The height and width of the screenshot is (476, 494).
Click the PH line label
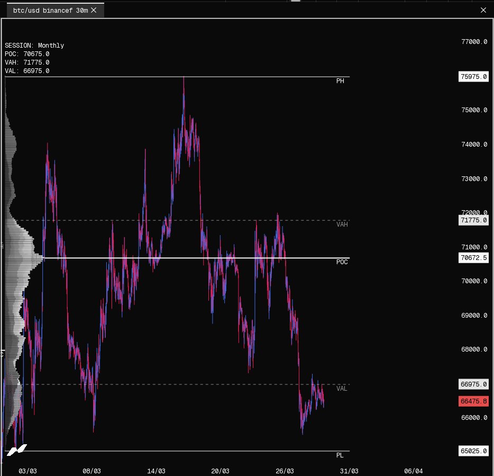(340, 81)
